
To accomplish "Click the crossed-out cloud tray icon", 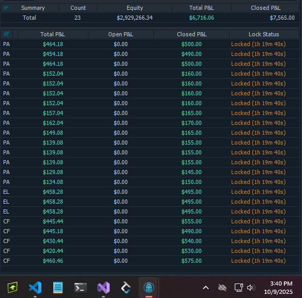I will (222, 288).
